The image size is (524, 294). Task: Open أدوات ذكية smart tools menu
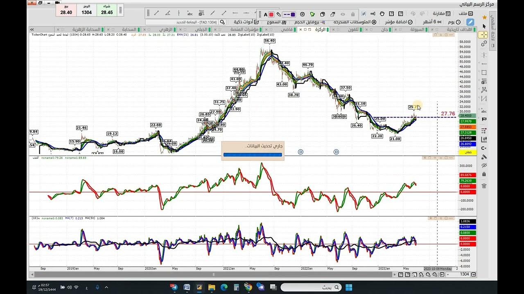click(x=246, y=22)
